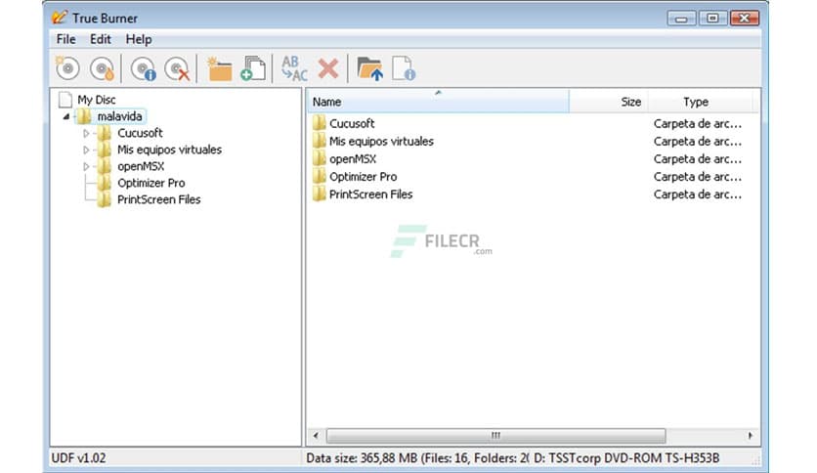Click the True Burner title bar app icon
This screenshot has height=473, width=817.
(x=60, y=18)
